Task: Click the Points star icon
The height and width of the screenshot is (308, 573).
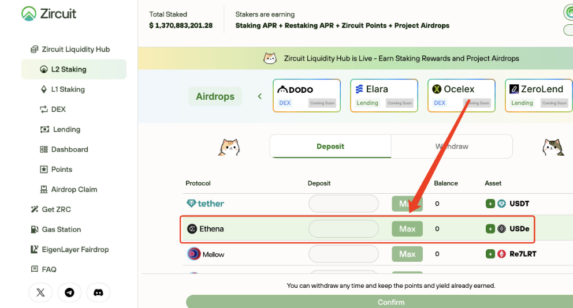Action: click(x=44, y=170)
